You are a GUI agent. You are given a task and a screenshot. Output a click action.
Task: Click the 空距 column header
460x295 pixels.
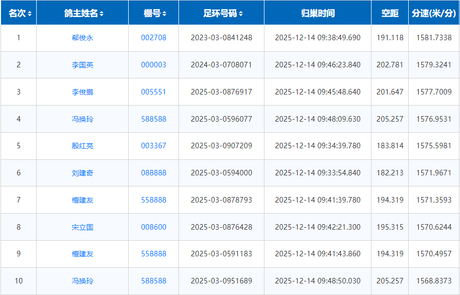[x=390, y=13]
